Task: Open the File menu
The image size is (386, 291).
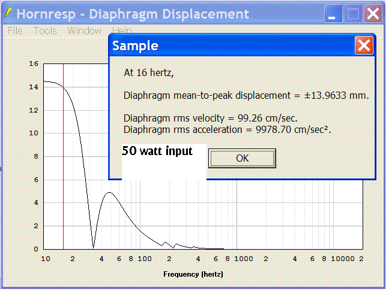Action: tap(15, 31)
